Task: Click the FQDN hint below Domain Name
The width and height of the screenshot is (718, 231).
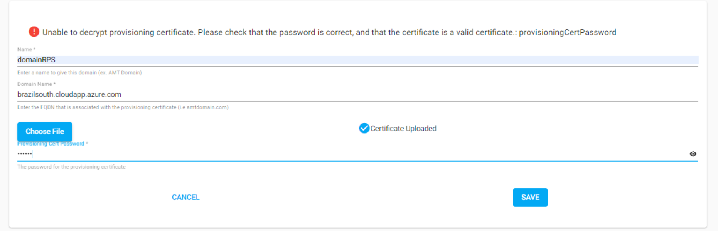Action: pyautogui.click(x=123, y=107)
